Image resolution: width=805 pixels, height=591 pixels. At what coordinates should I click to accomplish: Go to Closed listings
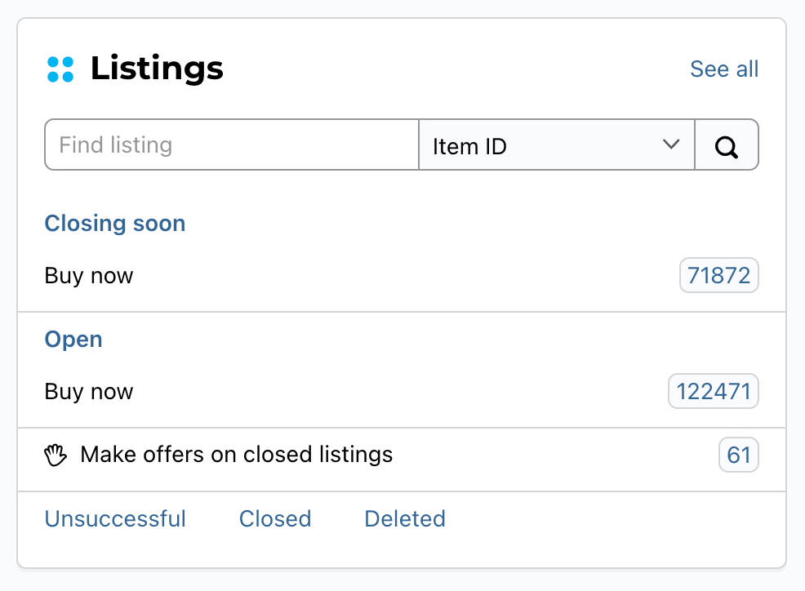point(275,518)
